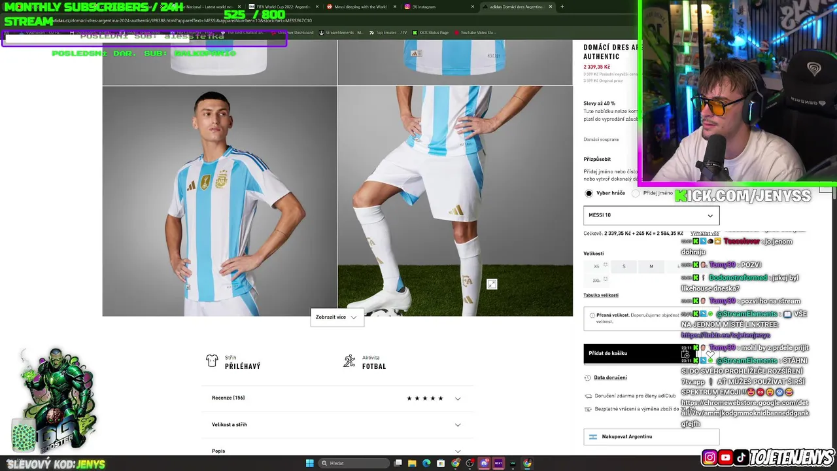
Task: Click the jersey fit icon beside PŘILÉHAVÝ
Action: (212, 361)
